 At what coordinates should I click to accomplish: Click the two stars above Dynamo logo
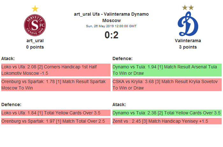tap(188, 7)
